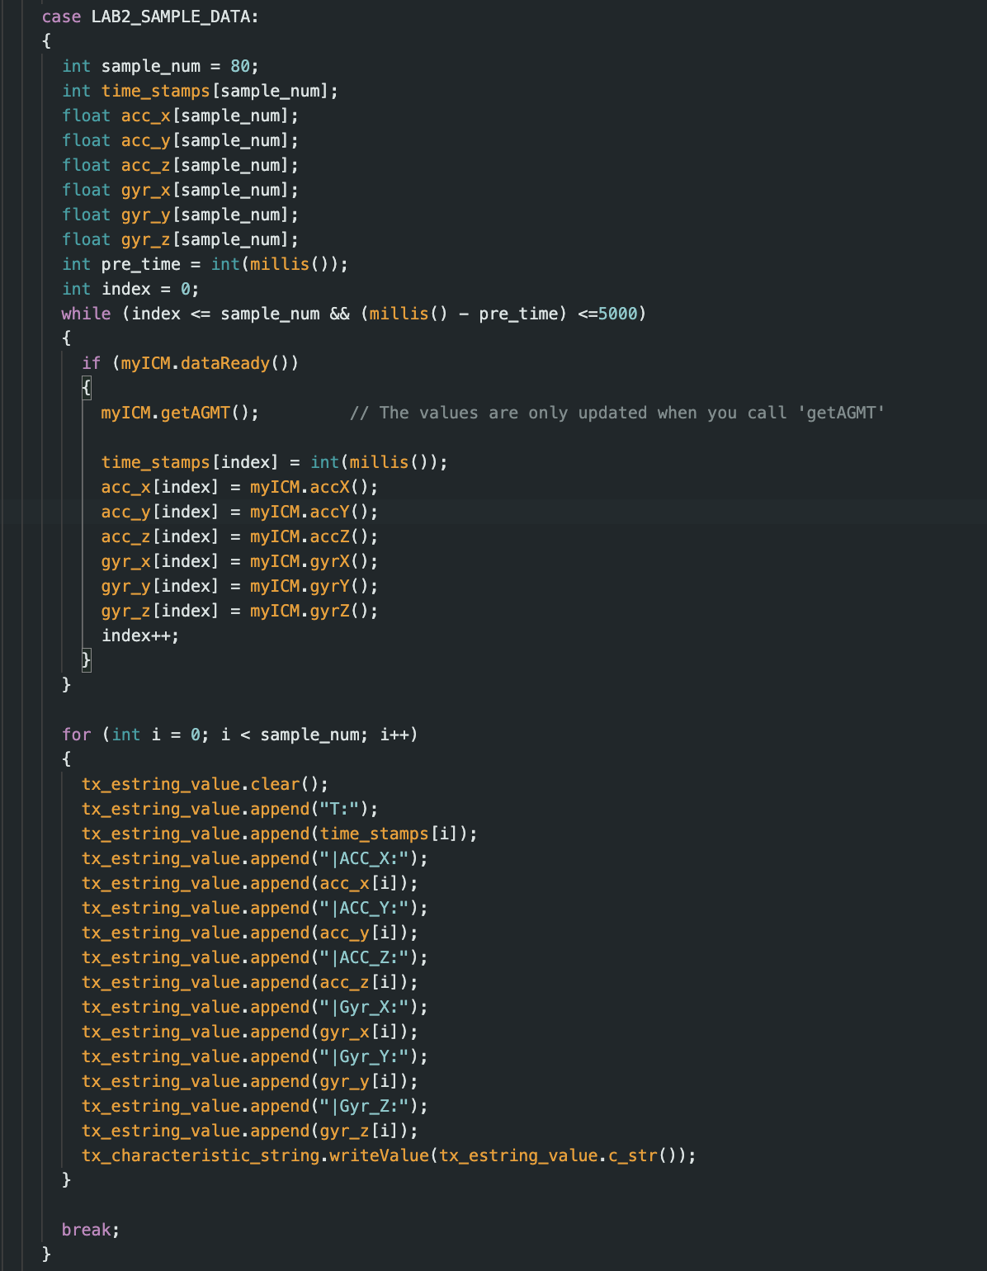Screen dimensions: 987x1271
Task: Click the 'while' keyword of the loop
Action: pyautogui.click(x=86, y=314)
